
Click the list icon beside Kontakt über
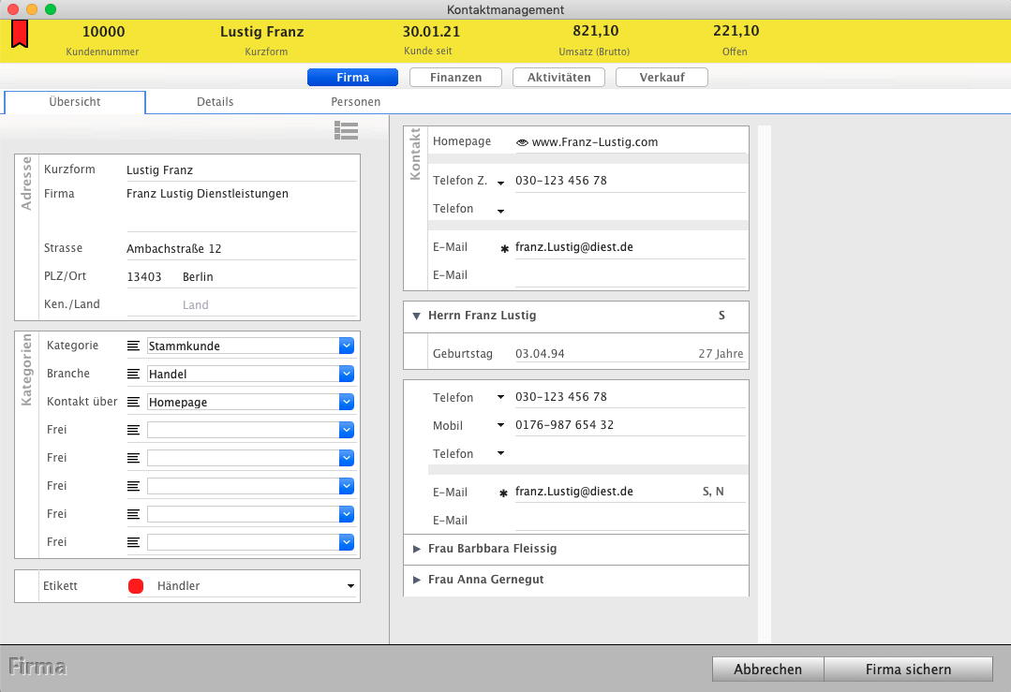pyautogui.click(x=134, y=403)
